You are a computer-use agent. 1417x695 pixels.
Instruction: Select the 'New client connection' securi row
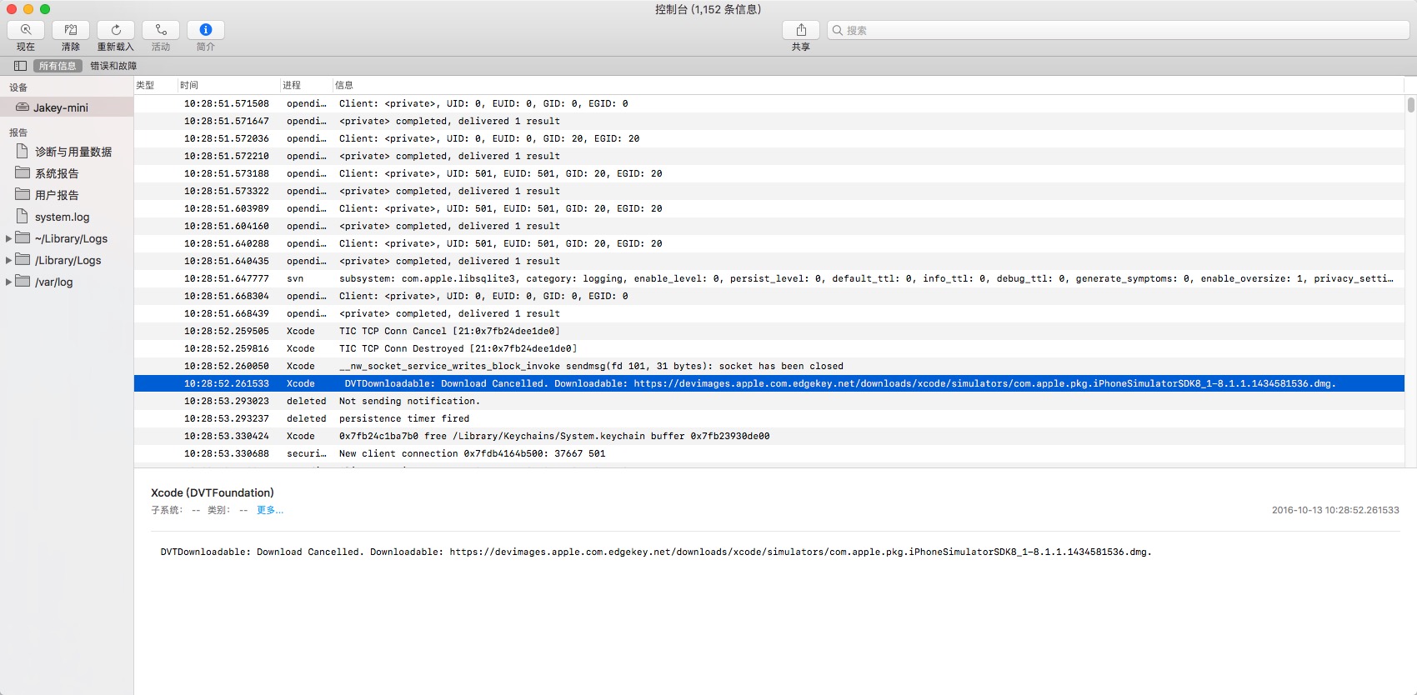pos(769,453)
